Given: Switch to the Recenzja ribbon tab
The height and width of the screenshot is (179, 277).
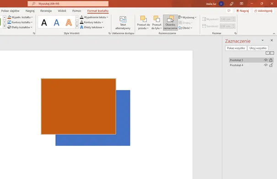Looking at the screenshot, I should coord(46,11).
